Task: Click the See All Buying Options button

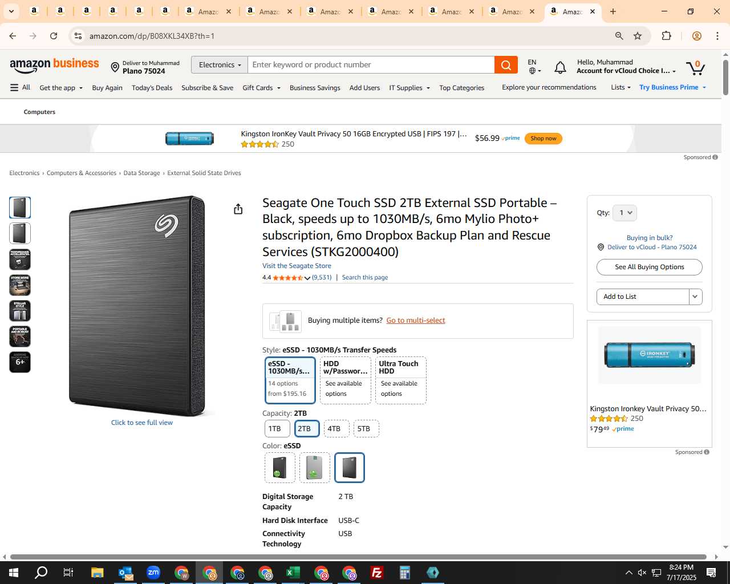Action: point(650,267)
